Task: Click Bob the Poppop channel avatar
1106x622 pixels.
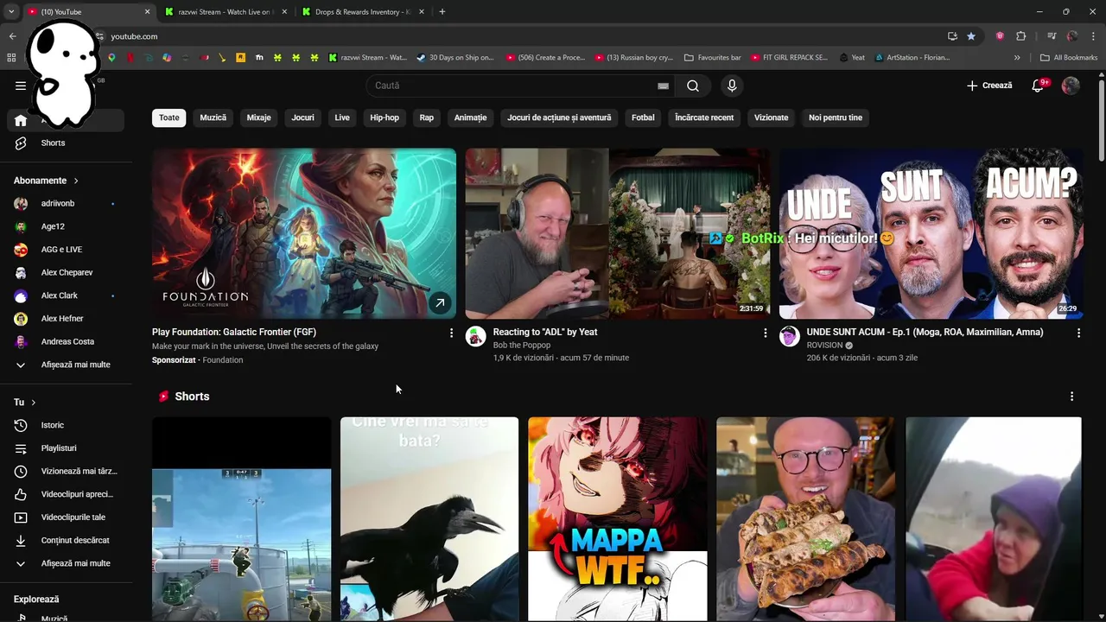Action: (475, 336)
